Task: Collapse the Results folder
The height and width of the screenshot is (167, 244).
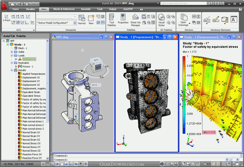Action: pyautogui.click(x=12, y=70)
